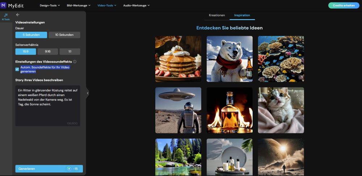Go back with the left arrow icon
The height and width of the screenshot is (176, 362).
point(18,15)
